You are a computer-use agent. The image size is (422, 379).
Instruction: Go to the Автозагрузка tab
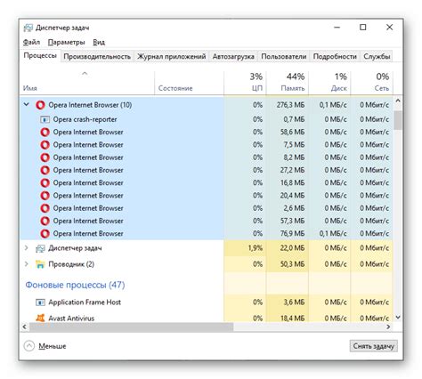[233, 56]
